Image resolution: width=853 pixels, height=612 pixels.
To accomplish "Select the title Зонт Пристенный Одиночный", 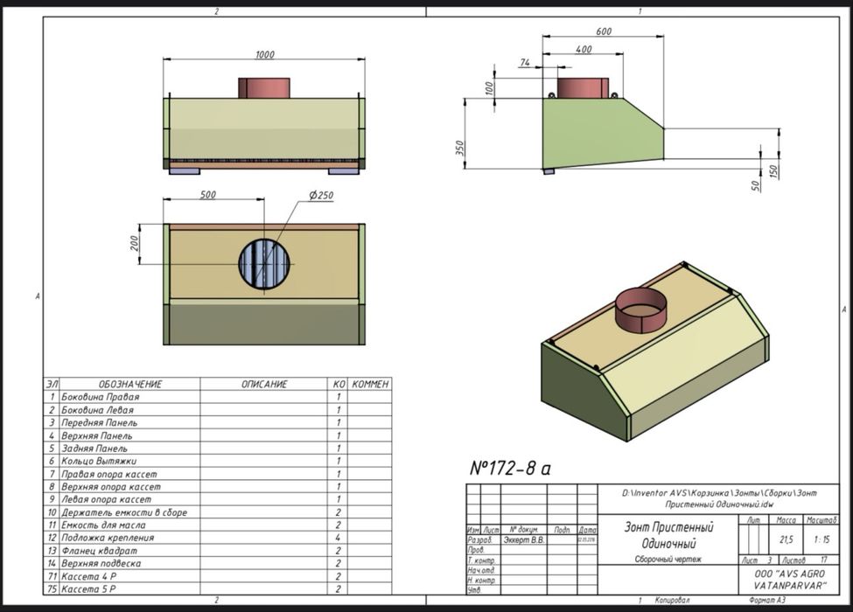I will 668,535.
